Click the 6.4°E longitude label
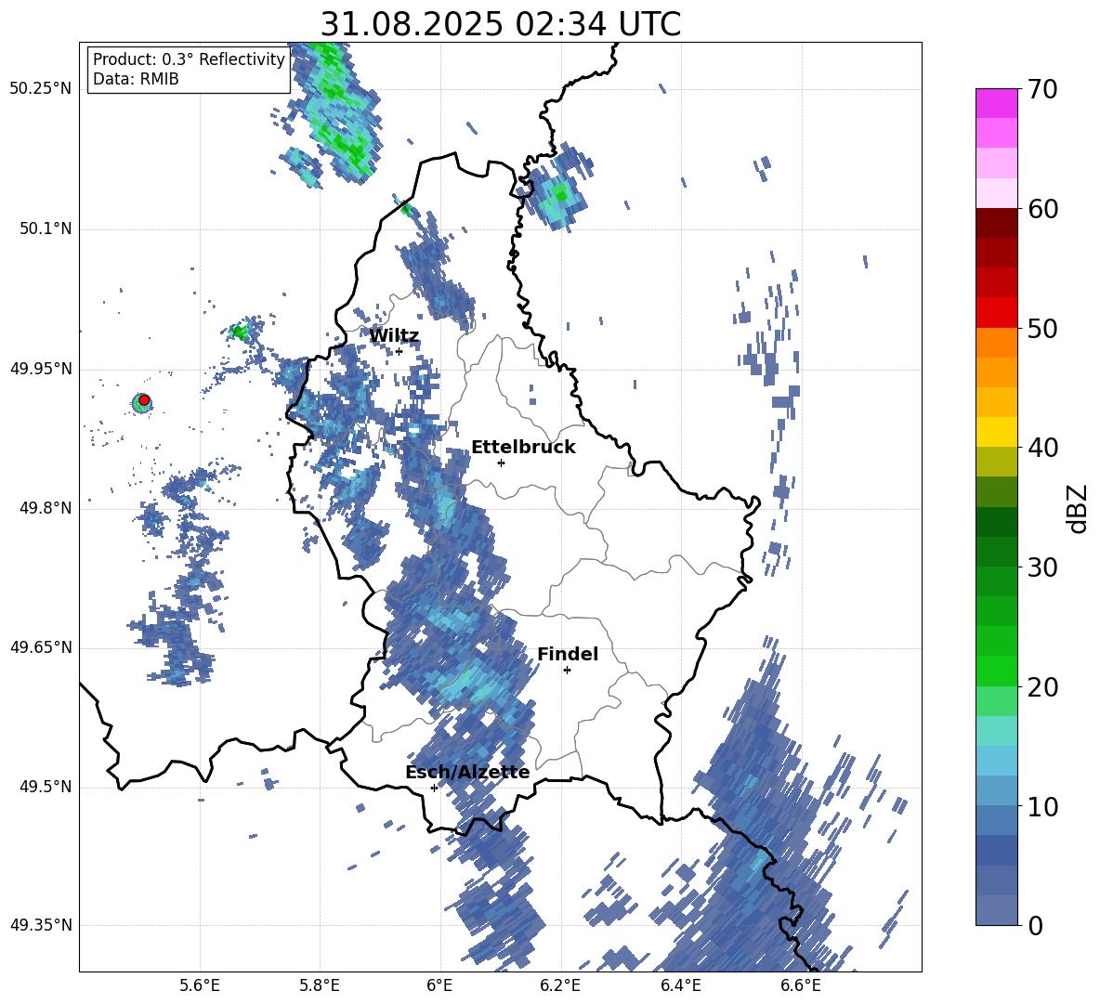 point(680,985)
